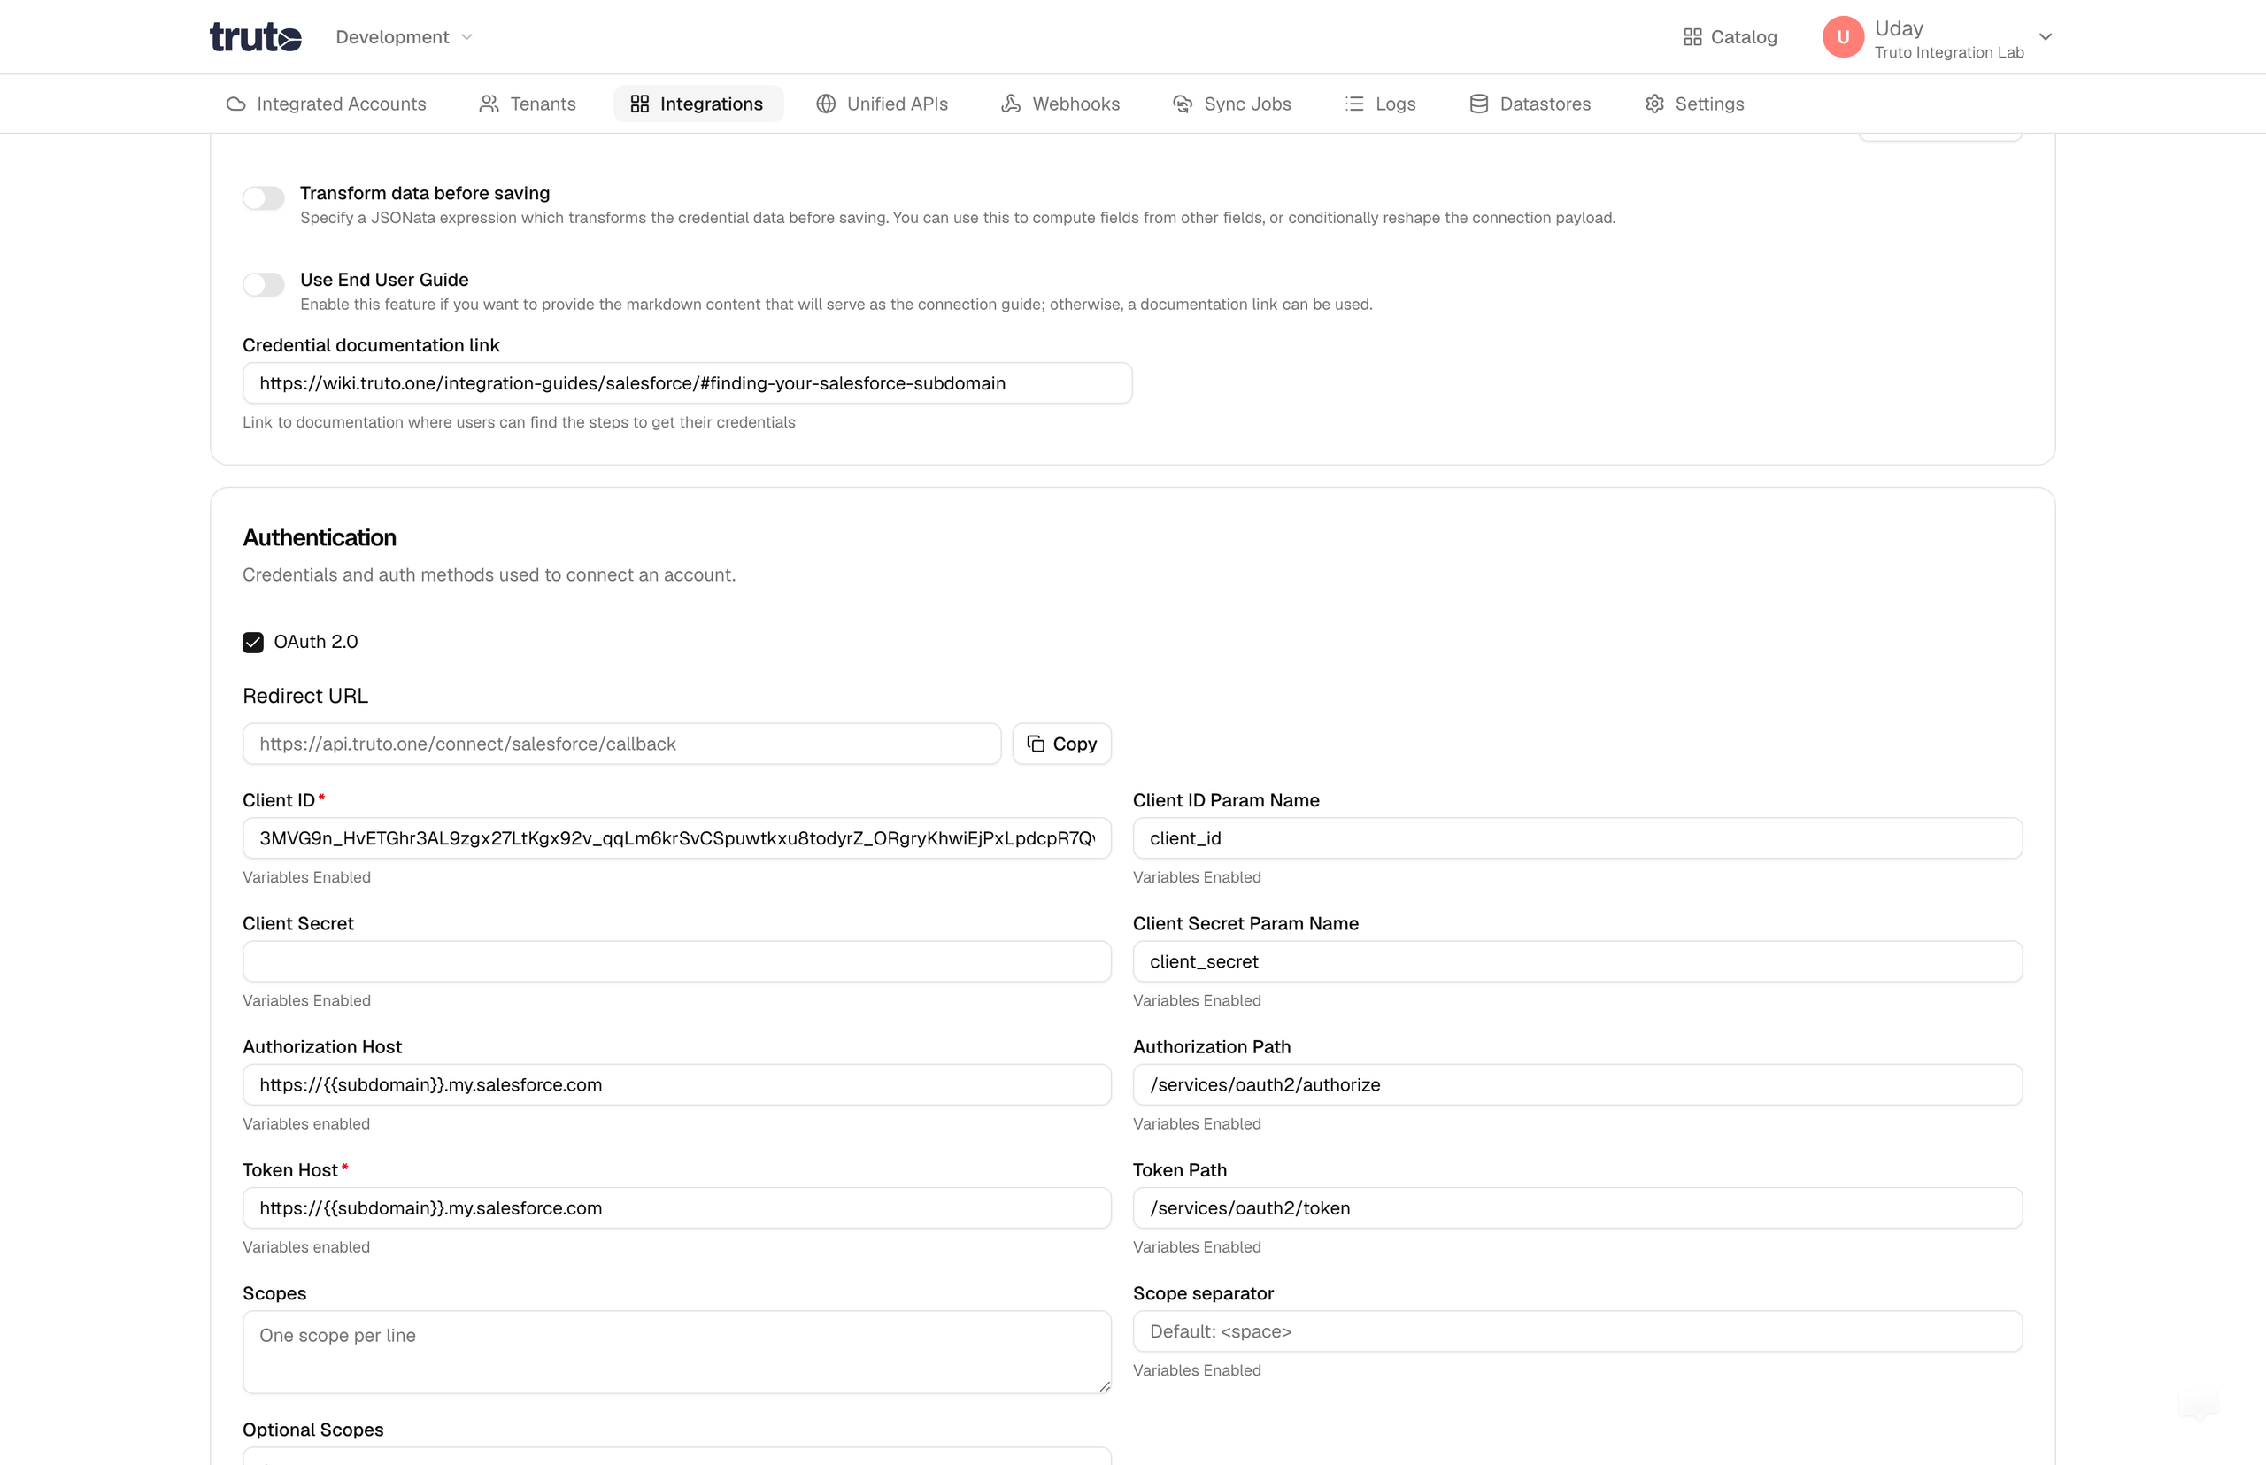This screenshot has width=2266, height=1465.
Task: Edit the Client Secret Param Name field
Action: pos(1577,961)
